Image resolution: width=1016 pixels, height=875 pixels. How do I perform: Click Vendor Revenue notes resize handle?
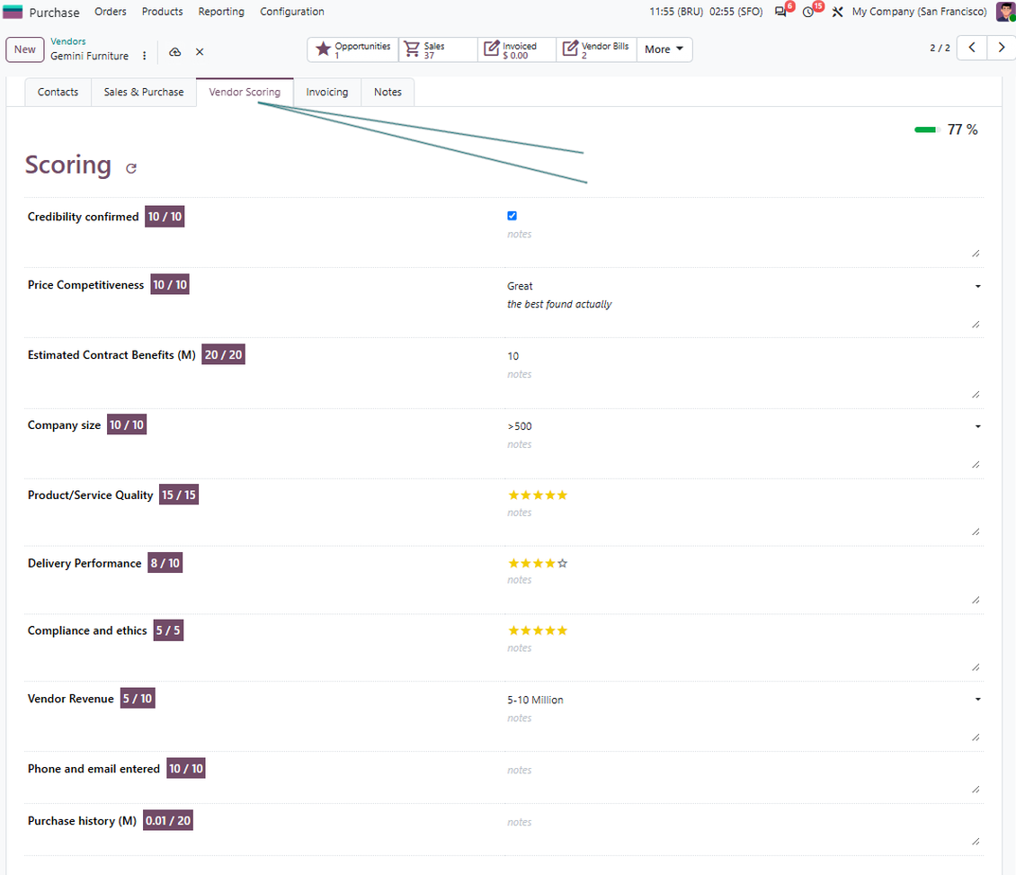point(976,737)
